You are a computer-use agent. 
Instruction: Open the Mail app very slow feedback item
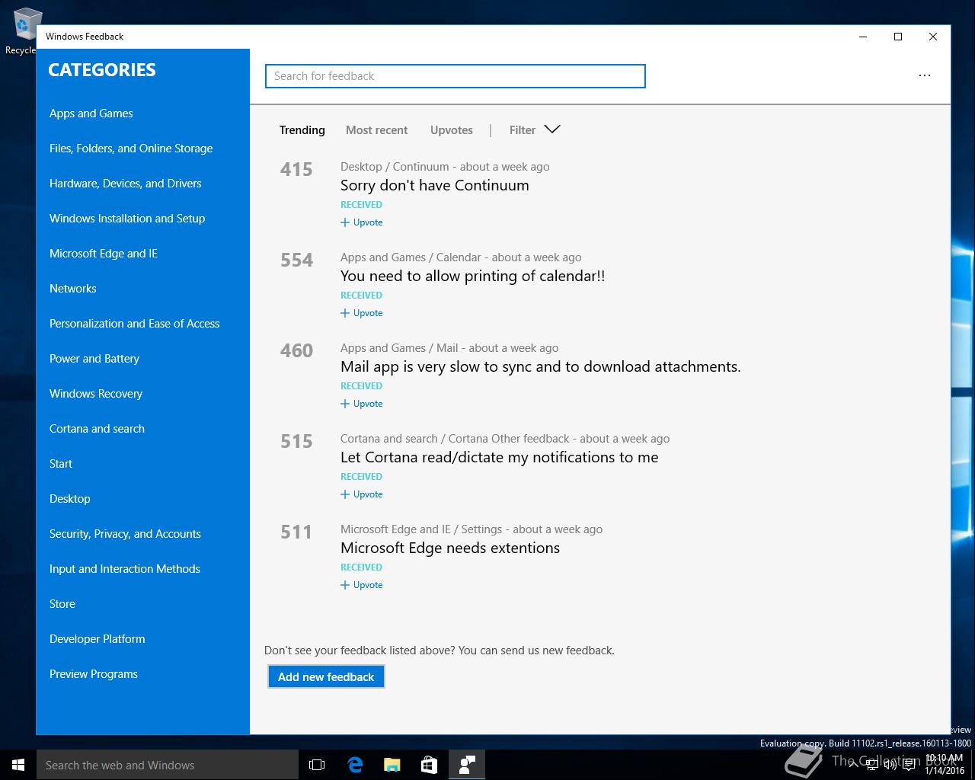(x=541, y=366)
